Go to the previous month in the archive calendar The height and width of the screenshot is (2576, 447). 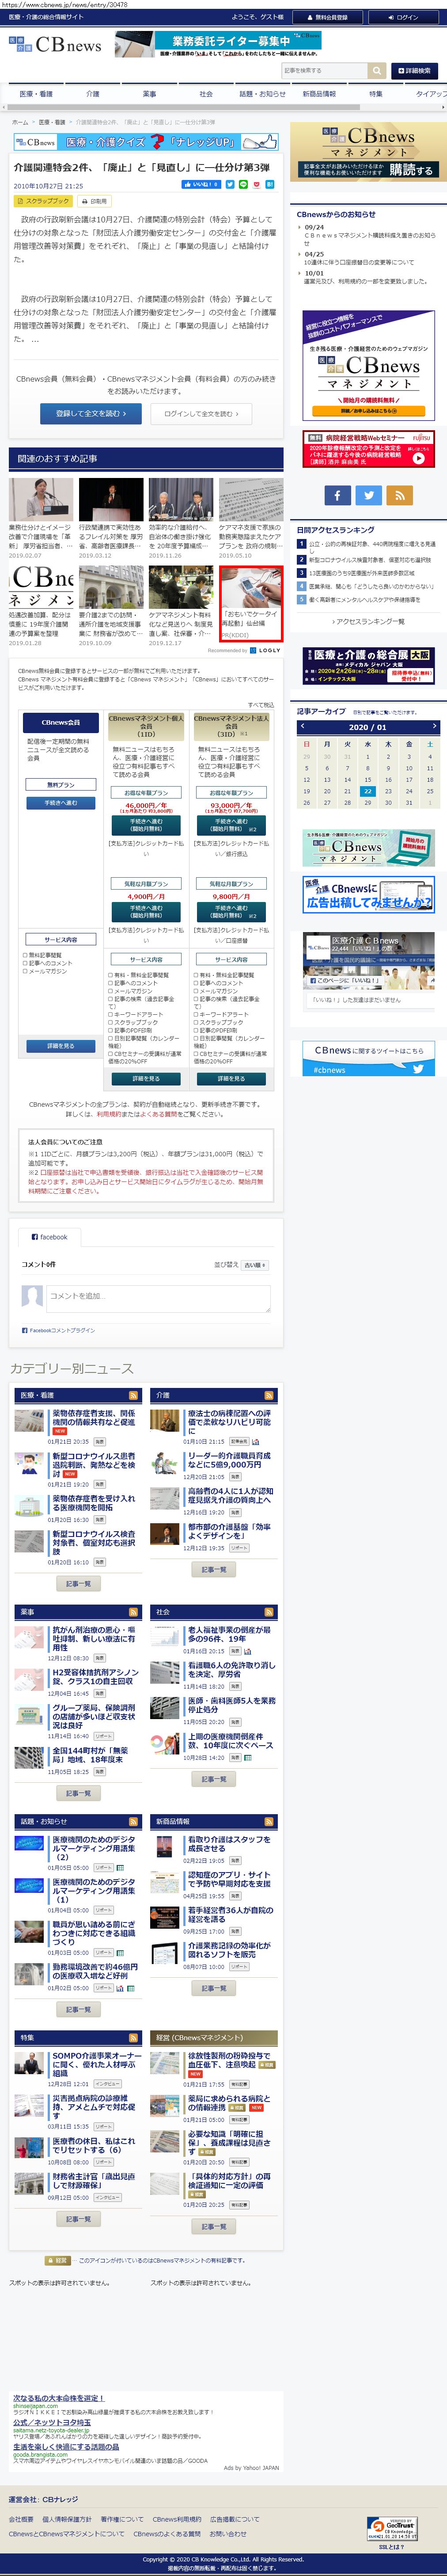[303, 727]
